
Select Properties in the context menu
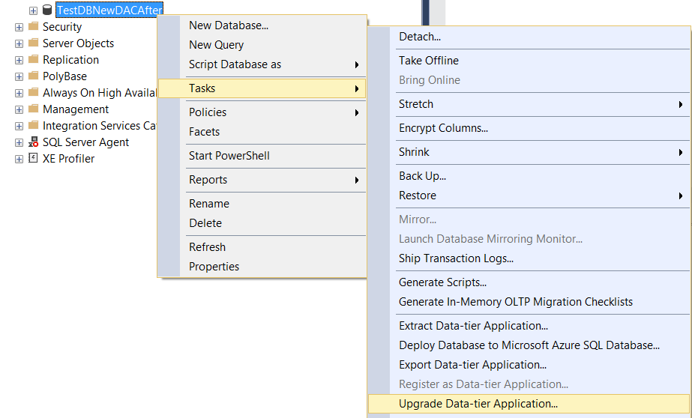(x=214, y=267)
